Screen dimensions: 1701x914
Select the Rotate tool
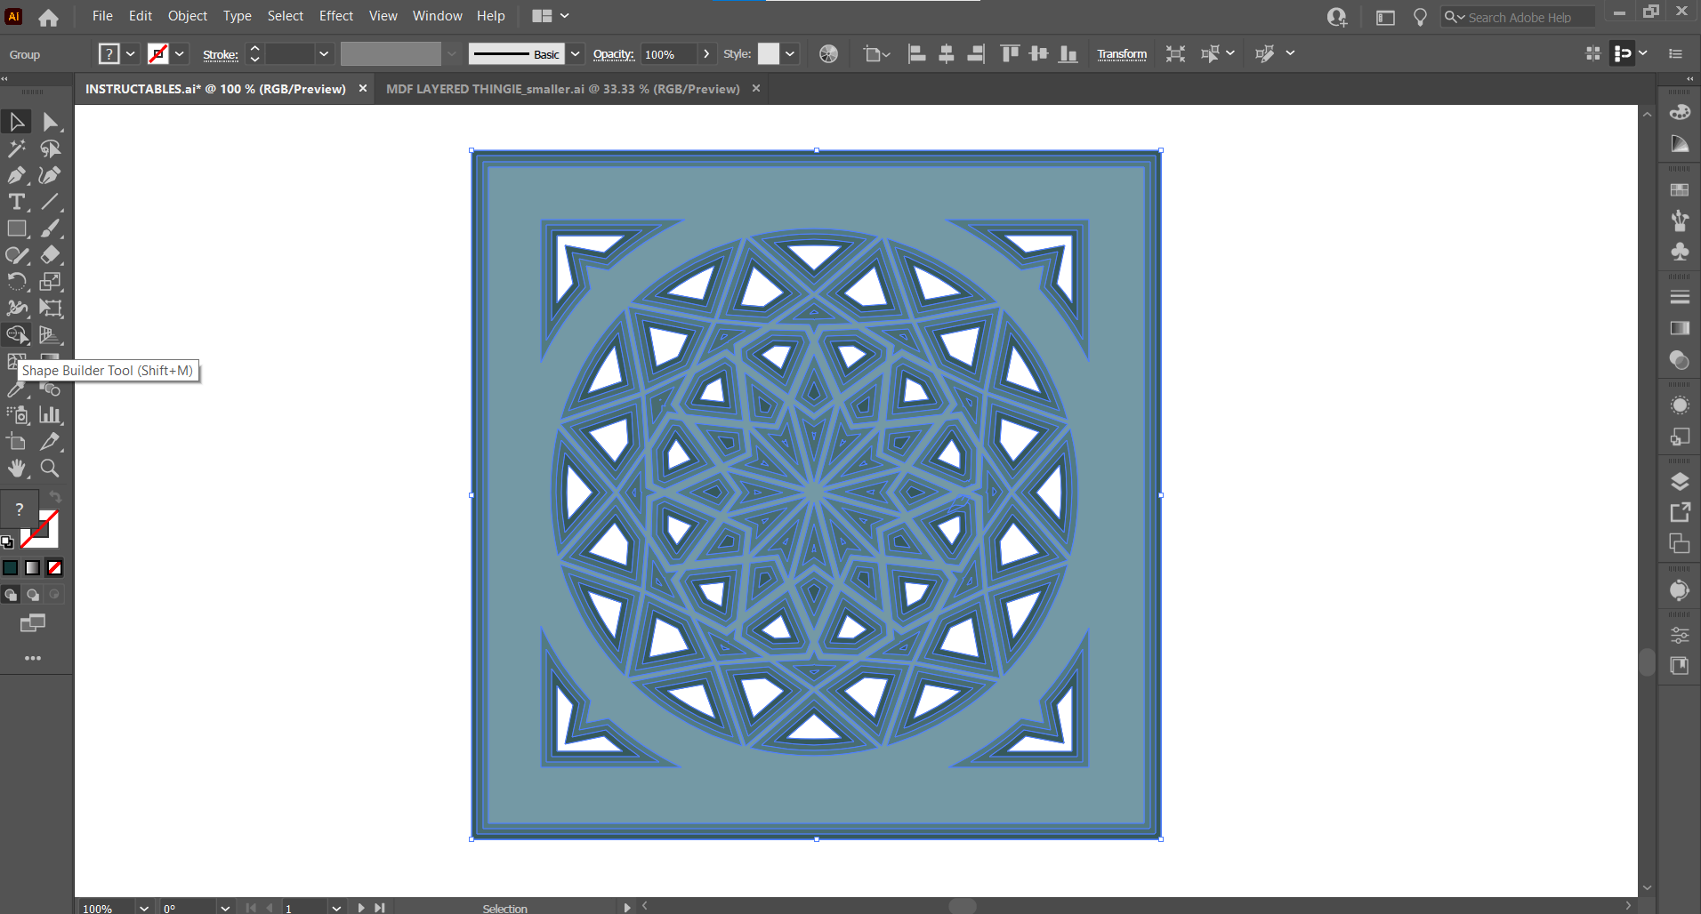(x=17, y=282)
